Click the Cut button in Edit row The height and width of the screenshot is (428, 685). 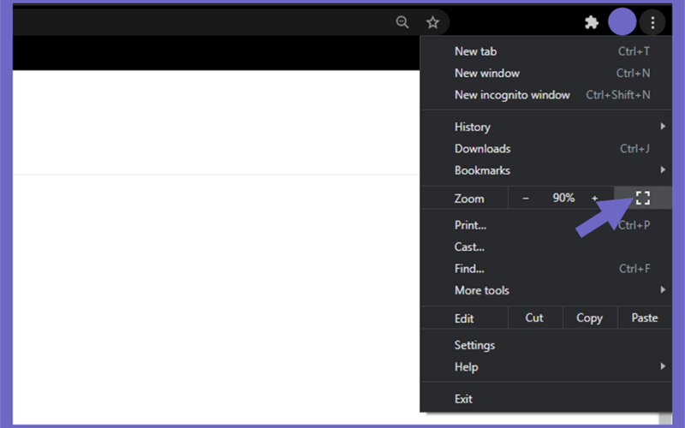coord(534,318)
